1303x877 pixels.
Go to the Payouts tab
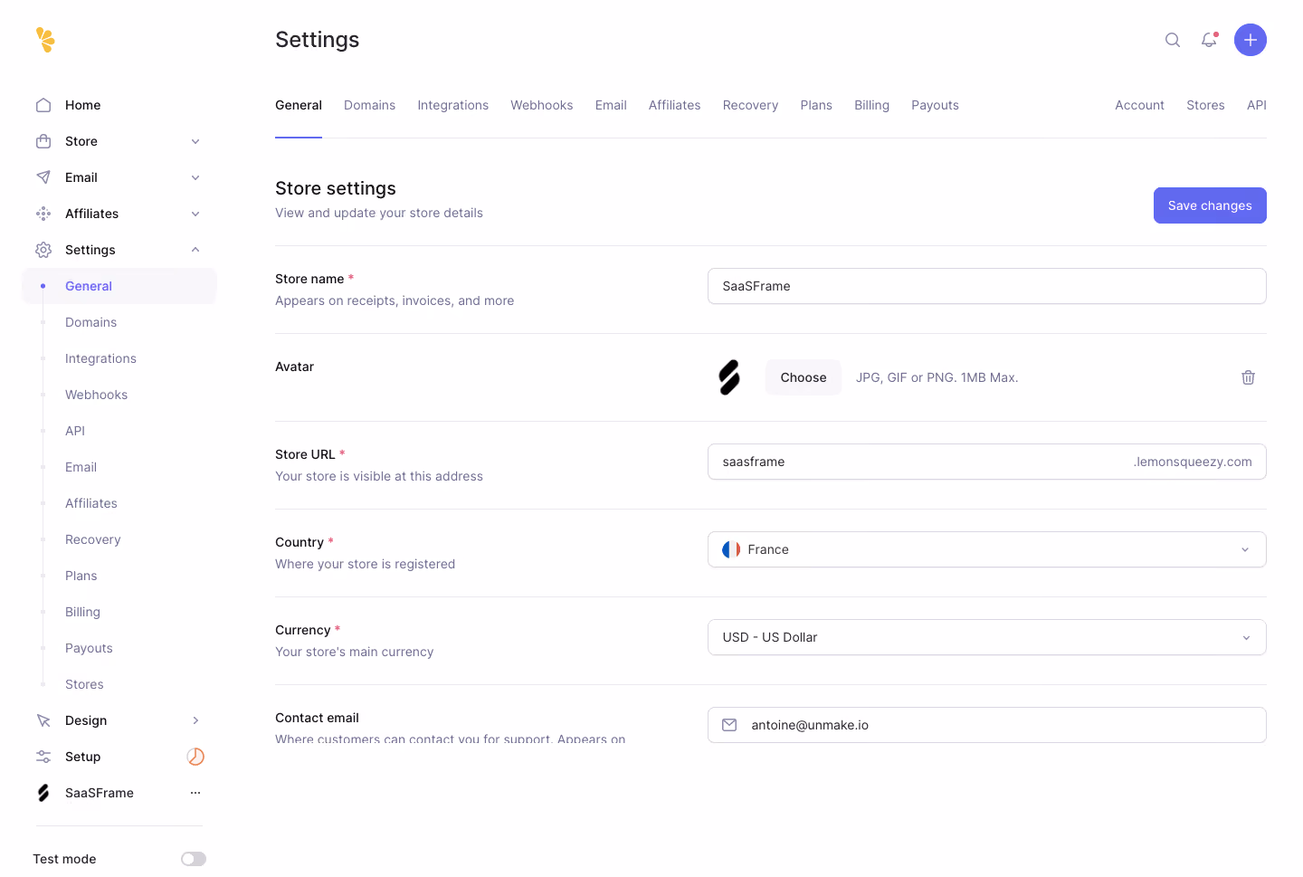point(935,105)
